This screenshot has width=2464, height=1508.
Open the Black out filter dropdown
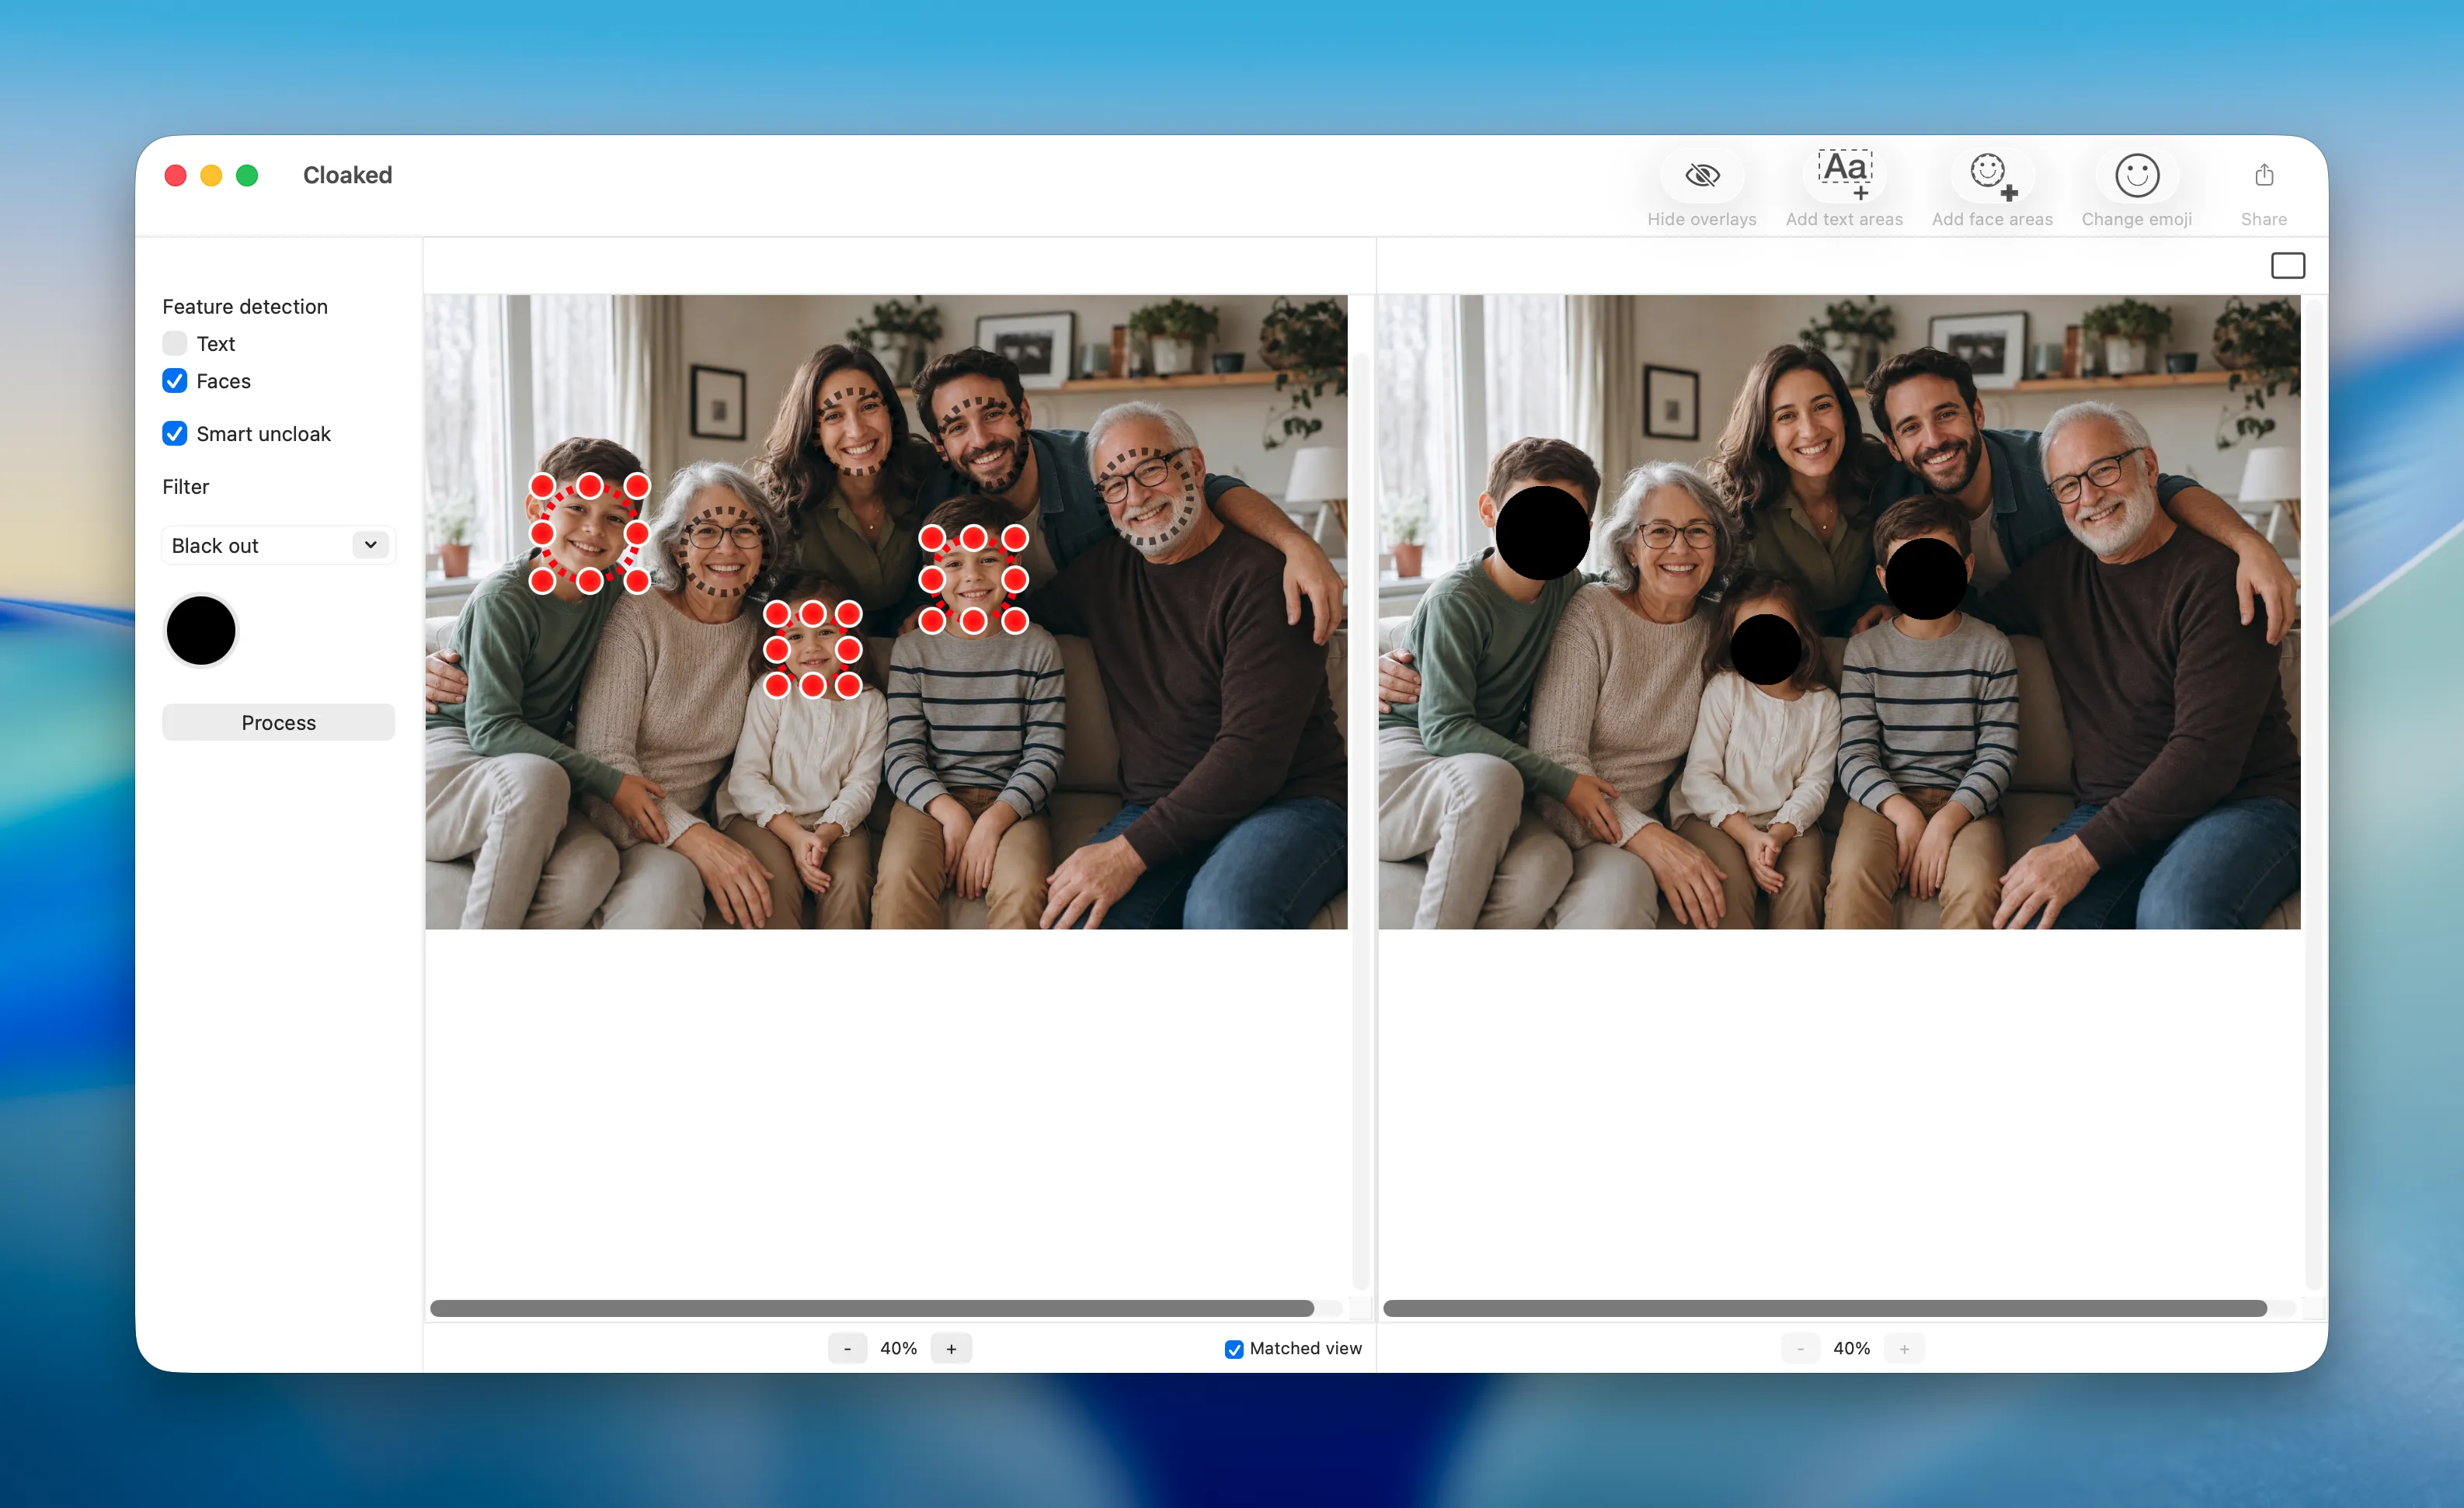[278, 546]
